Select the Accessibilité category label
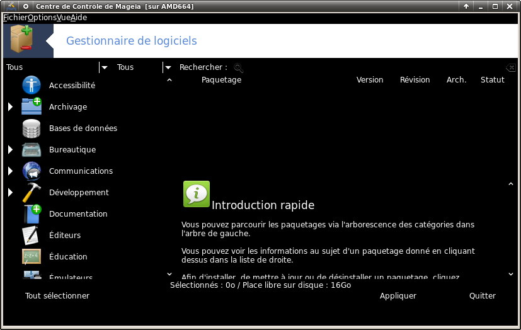This screenshot has width=521, height=330. [72, 85]
